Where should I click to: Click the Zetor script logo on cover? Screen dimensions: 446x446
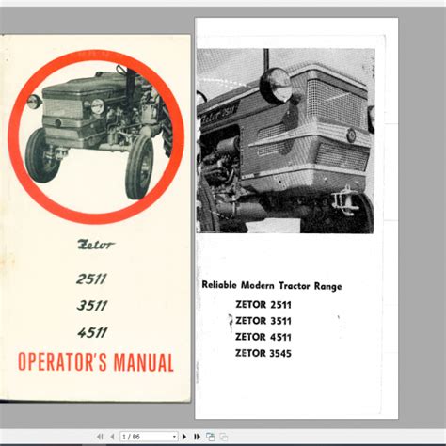[96, 245]
